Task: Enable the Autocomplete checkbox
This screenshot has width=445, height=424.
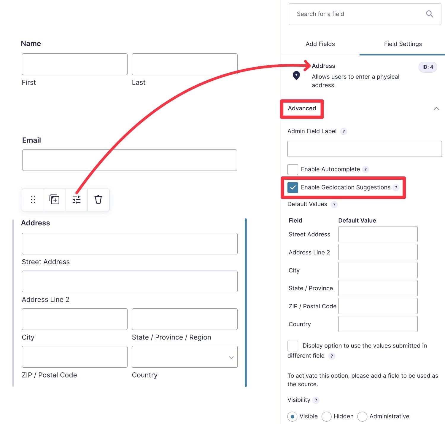Action: click(293, 169)
